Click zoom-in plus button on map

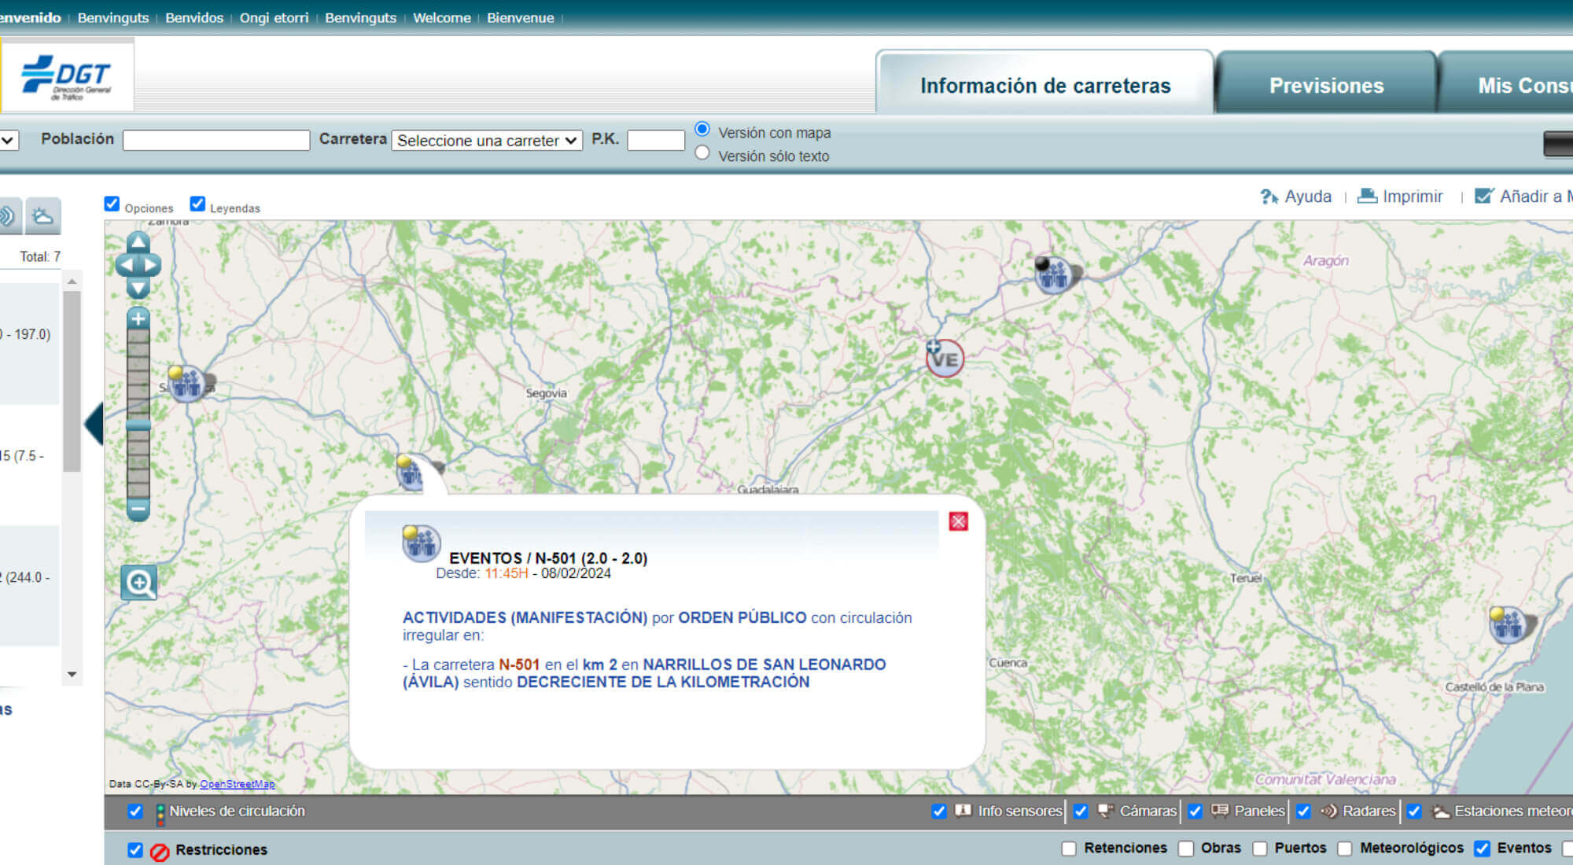(x=138, y=318)
